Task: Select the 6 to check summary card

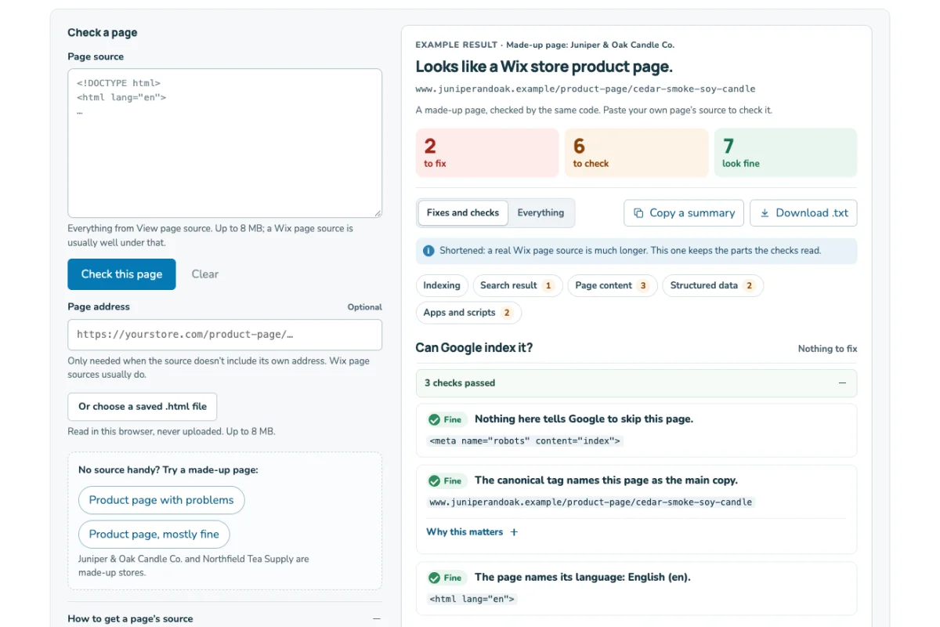Action: (636, 153)
